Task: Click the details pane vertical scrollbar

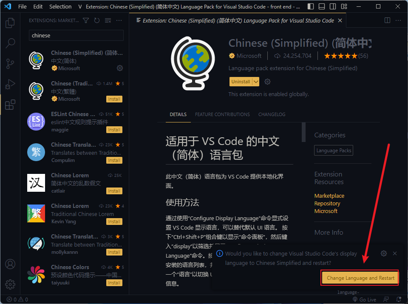Action: pyautogui.click(x=303, y=132)
